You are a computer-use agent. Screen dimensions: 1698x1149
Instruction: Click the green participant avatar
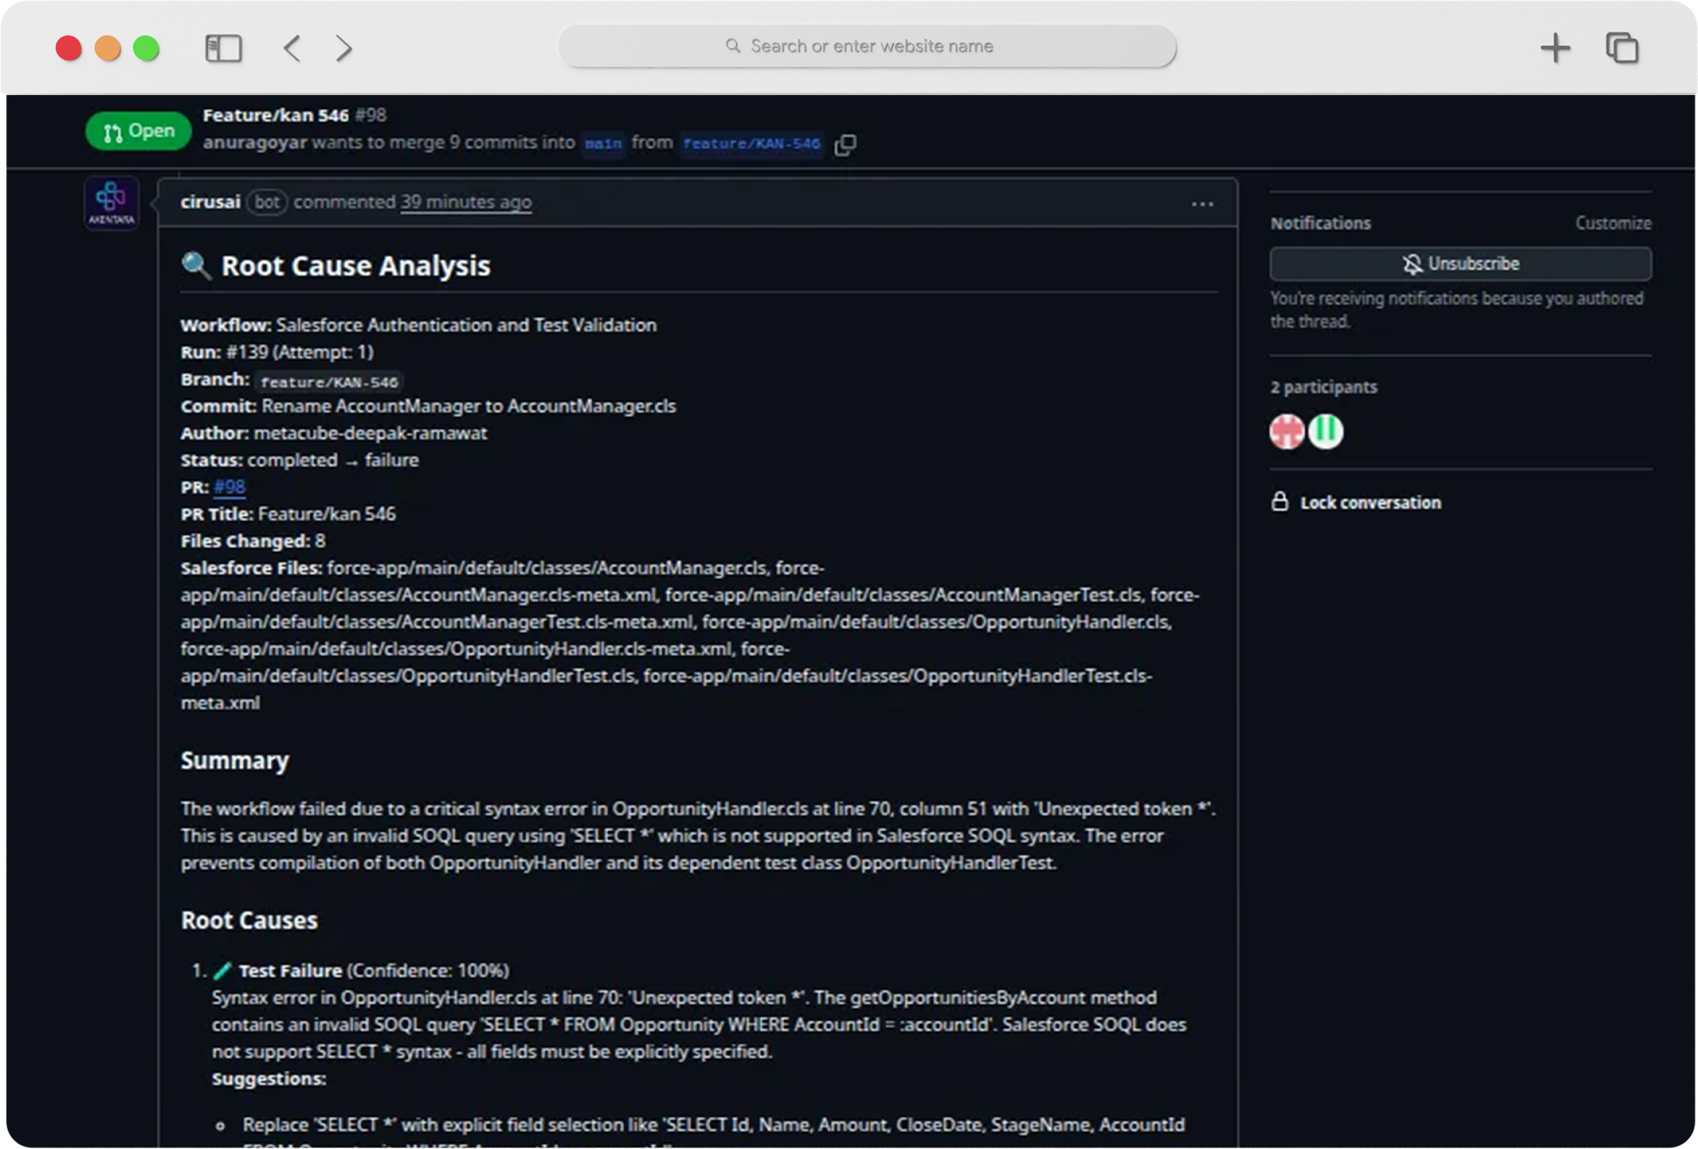pyautogui.click(x=1325, y=432)
